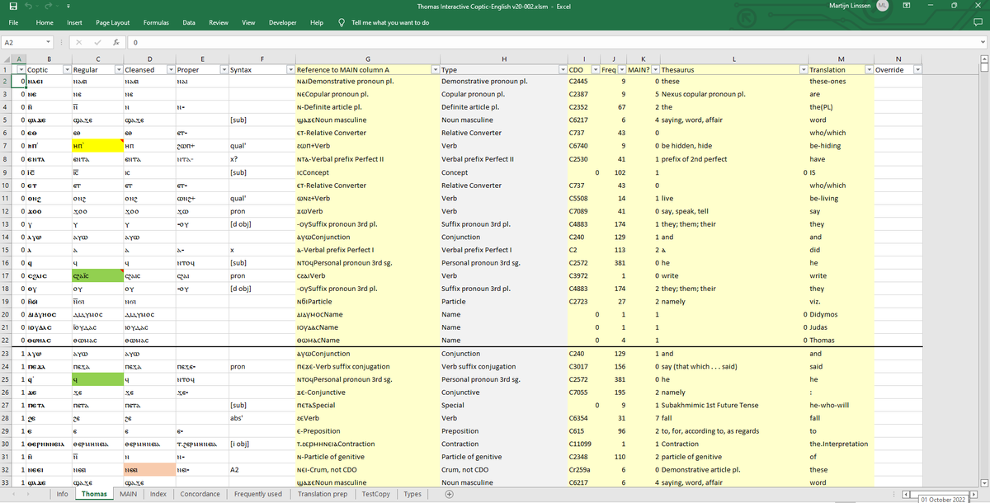Switch to the TestCopy sheet tab

(x=375, y=494)
